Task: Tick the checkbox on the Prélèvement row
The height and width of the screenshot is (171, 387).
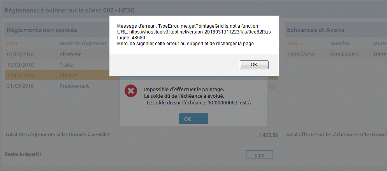Action: coord(273,86)
